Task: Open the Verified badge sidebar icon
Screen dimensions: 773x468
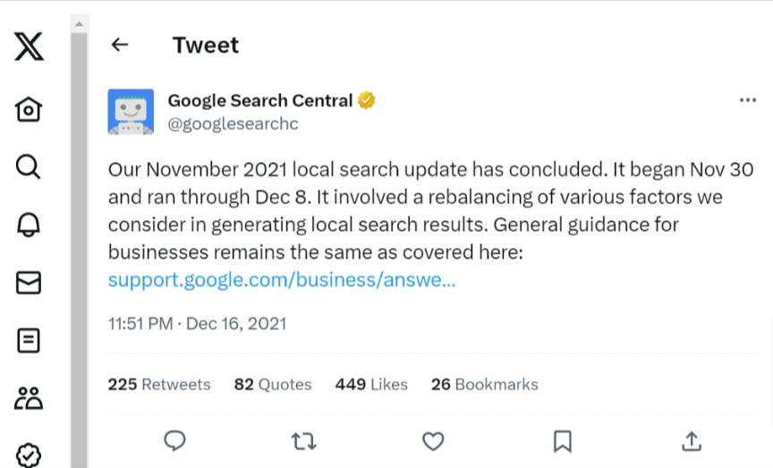Action: pyautogui.click(x=29, y=455)
